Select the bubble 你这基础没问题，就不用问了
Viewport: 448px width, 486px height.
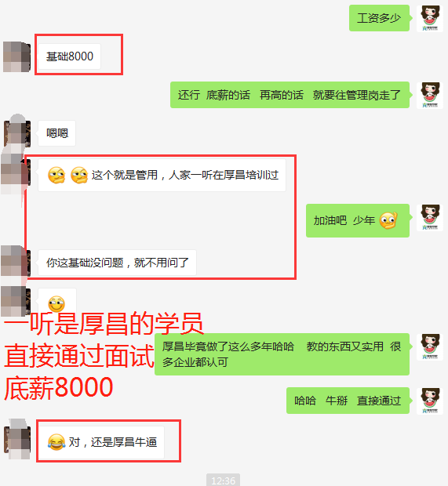[x=117, y=263]
